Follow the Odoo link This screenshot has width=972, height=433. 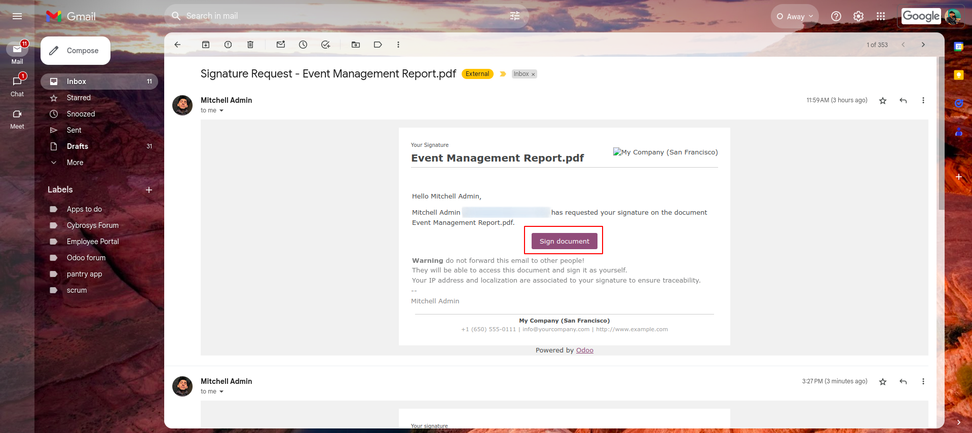point(584,350)
